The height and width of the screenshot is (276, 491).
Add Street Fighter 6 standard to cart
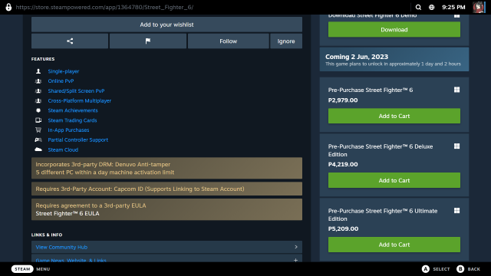click(x=394, y=116)
